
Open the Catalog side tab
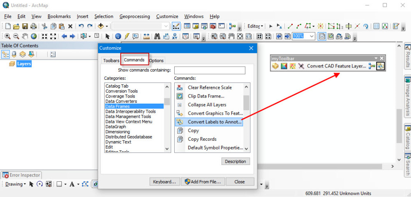point(408,137)
